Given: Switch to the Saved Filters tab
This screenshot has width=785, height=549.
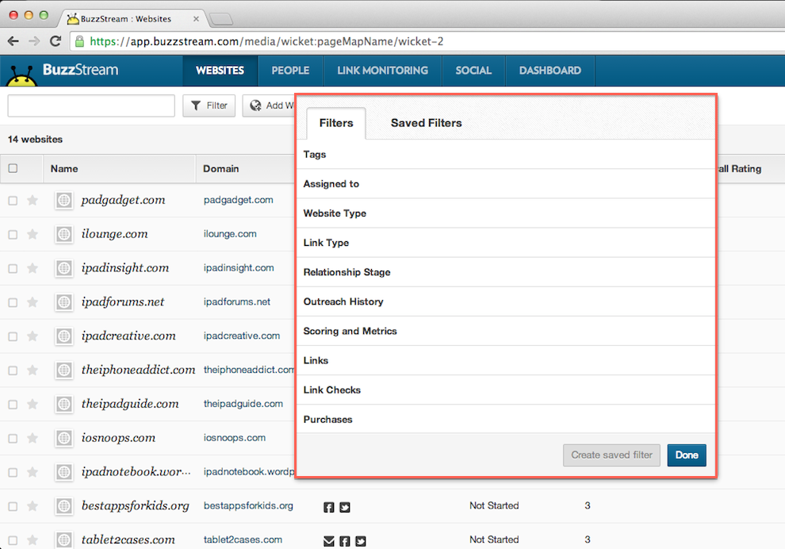Looking at the screenshot, I should 426,123.
